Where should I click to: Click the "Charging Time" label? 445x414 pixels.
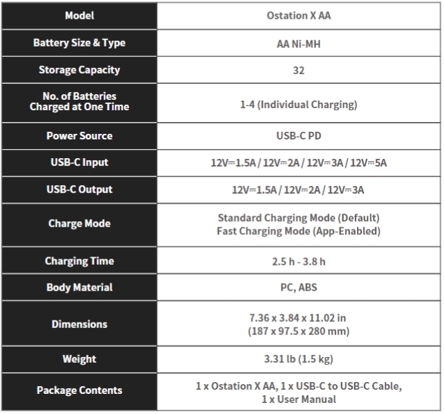click(x=79, y=261)
